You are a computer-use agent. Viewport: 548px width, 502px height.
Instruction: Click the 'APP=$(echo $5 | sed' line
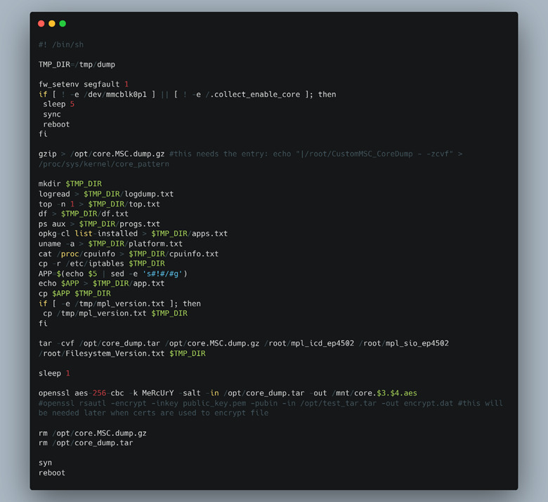(113, 274)
